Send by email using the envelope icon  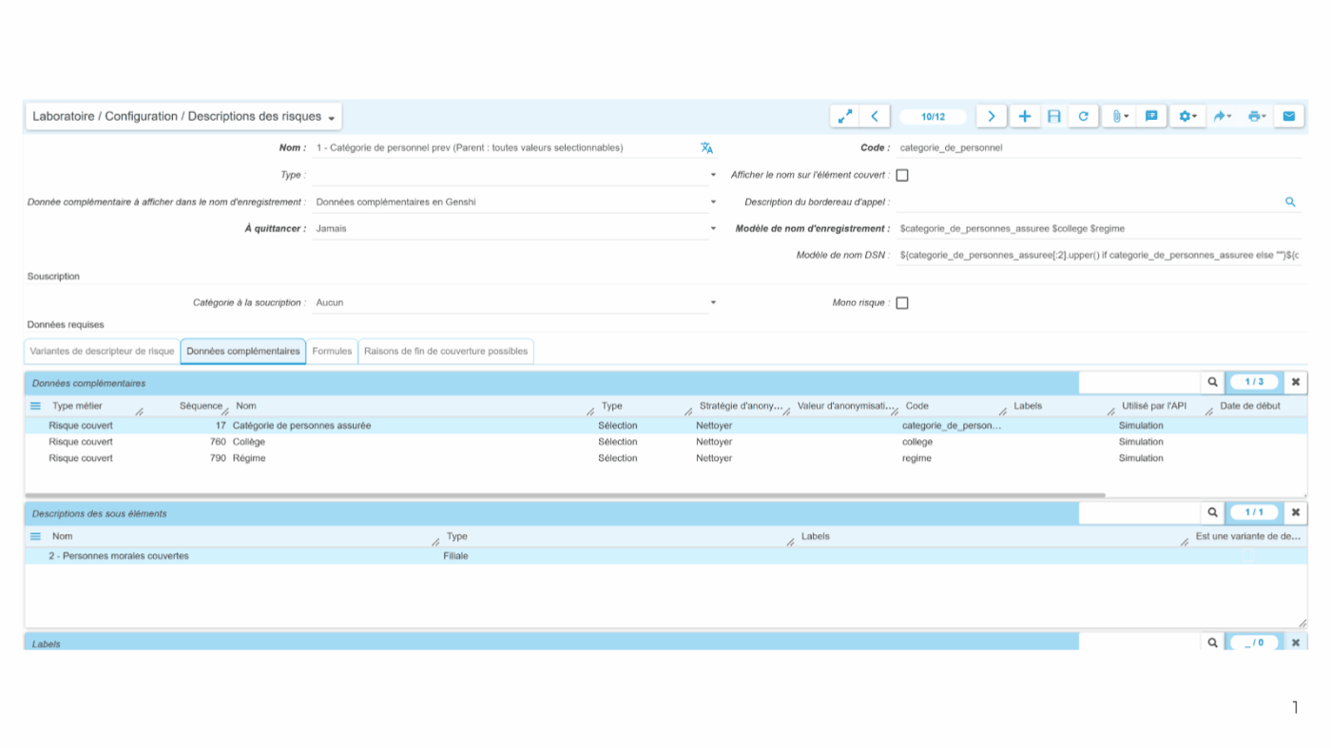(x=1288, y=116)
